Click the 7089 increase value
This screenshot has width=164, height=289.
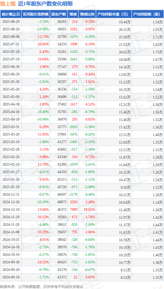74,210
